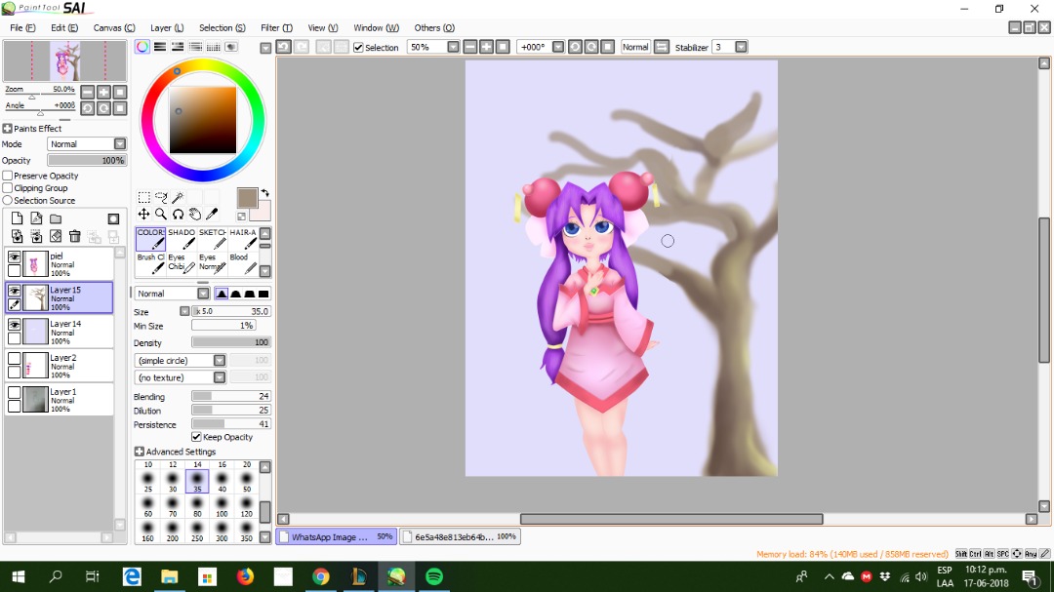Hide the piel layer
Screen dimensions: 1054x592
[x=14, y=257]
